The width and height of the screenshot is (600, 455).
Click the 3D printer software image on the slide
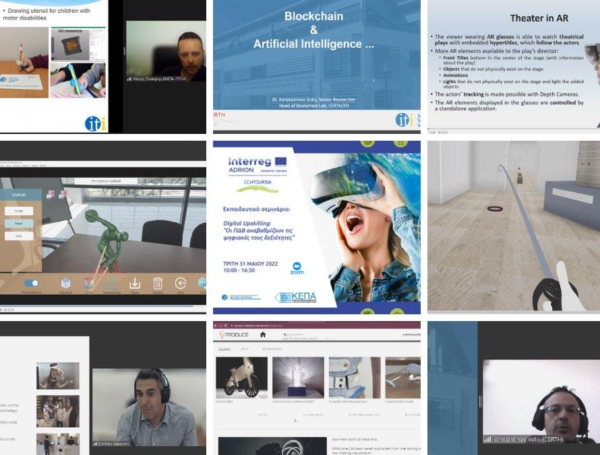[x=78, y=44]
